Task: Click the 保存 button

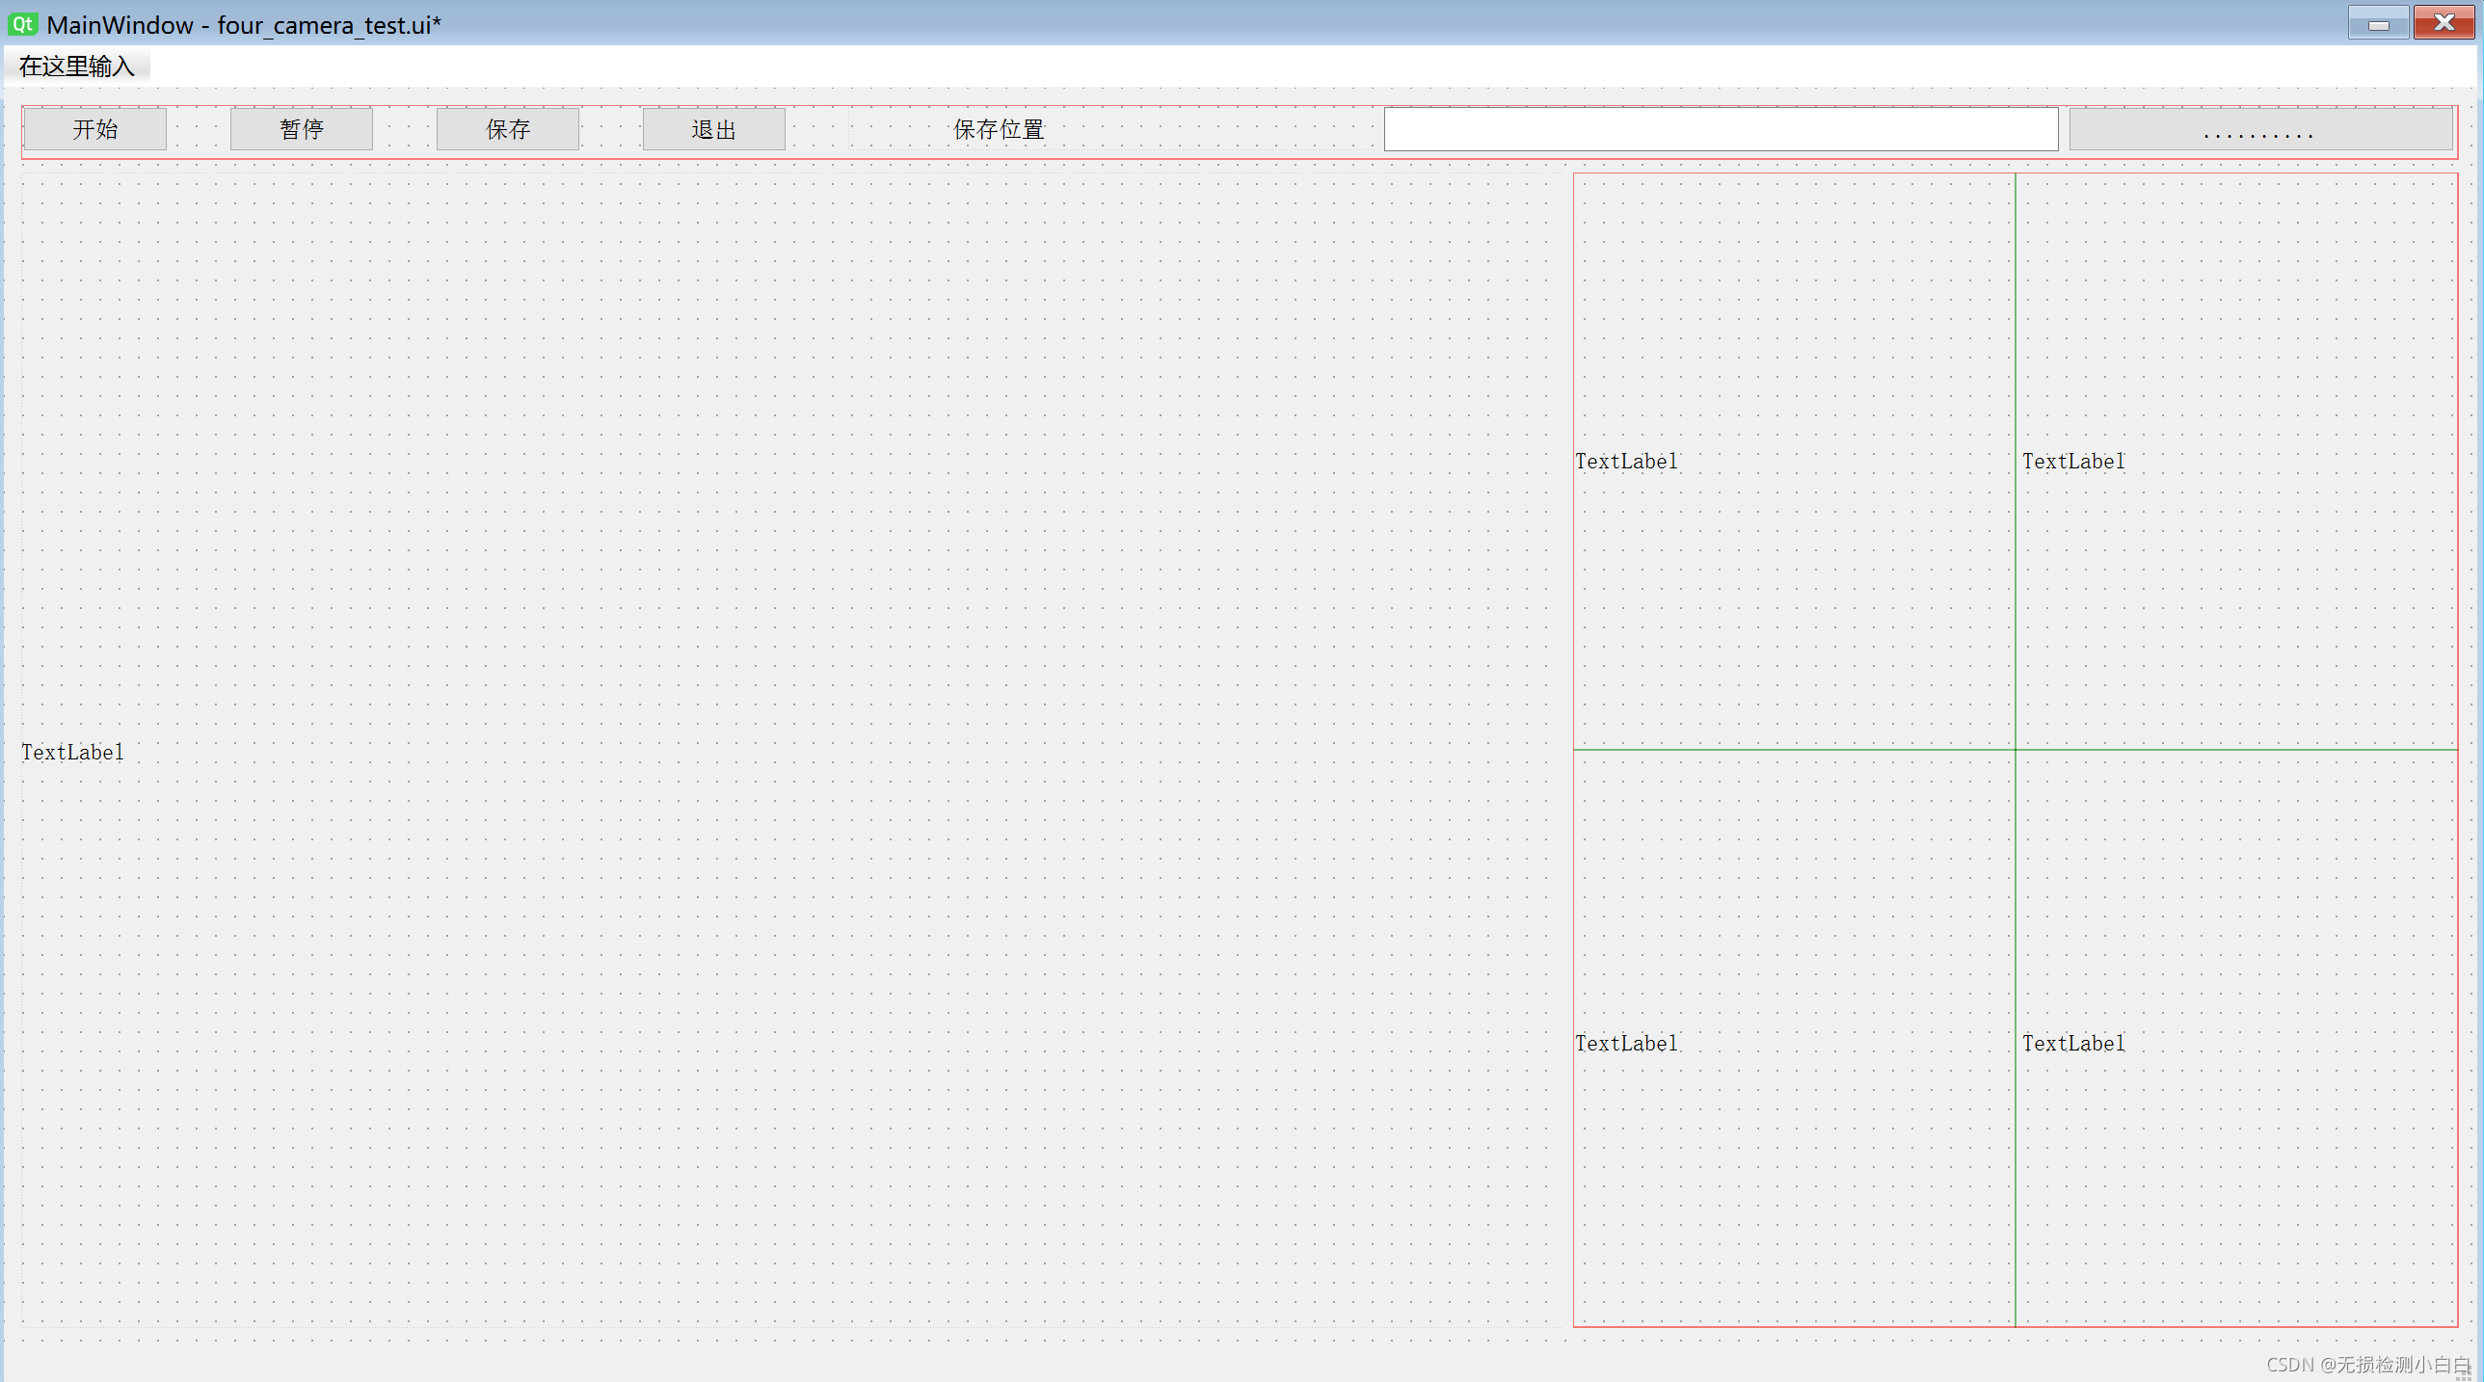Action: pos(507,129)
